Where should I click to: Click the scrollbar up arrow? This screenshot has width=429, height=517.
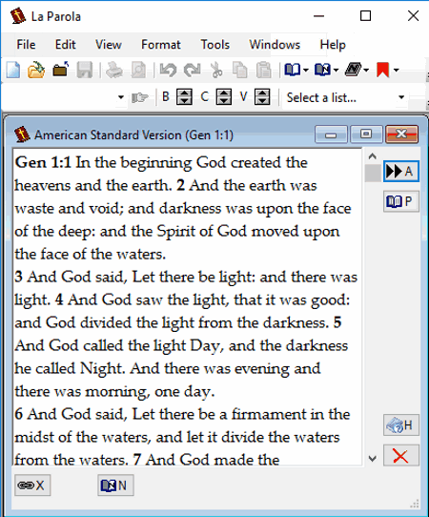(373, 156)
